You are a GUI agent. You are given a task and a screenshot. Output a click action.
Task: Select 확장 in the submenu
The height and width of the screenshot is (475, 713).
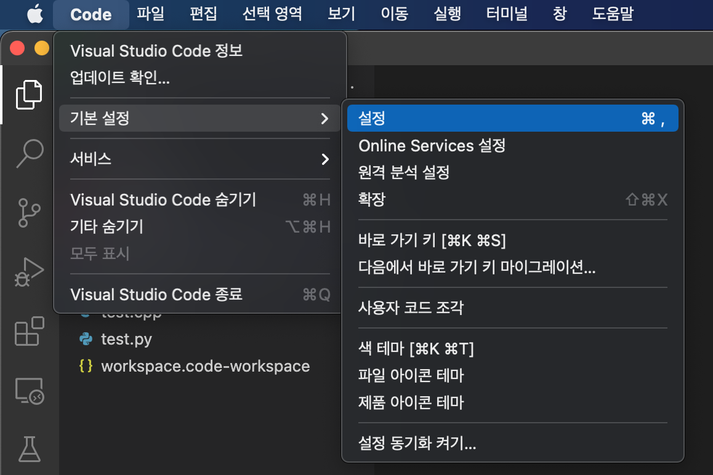(512, 199)
